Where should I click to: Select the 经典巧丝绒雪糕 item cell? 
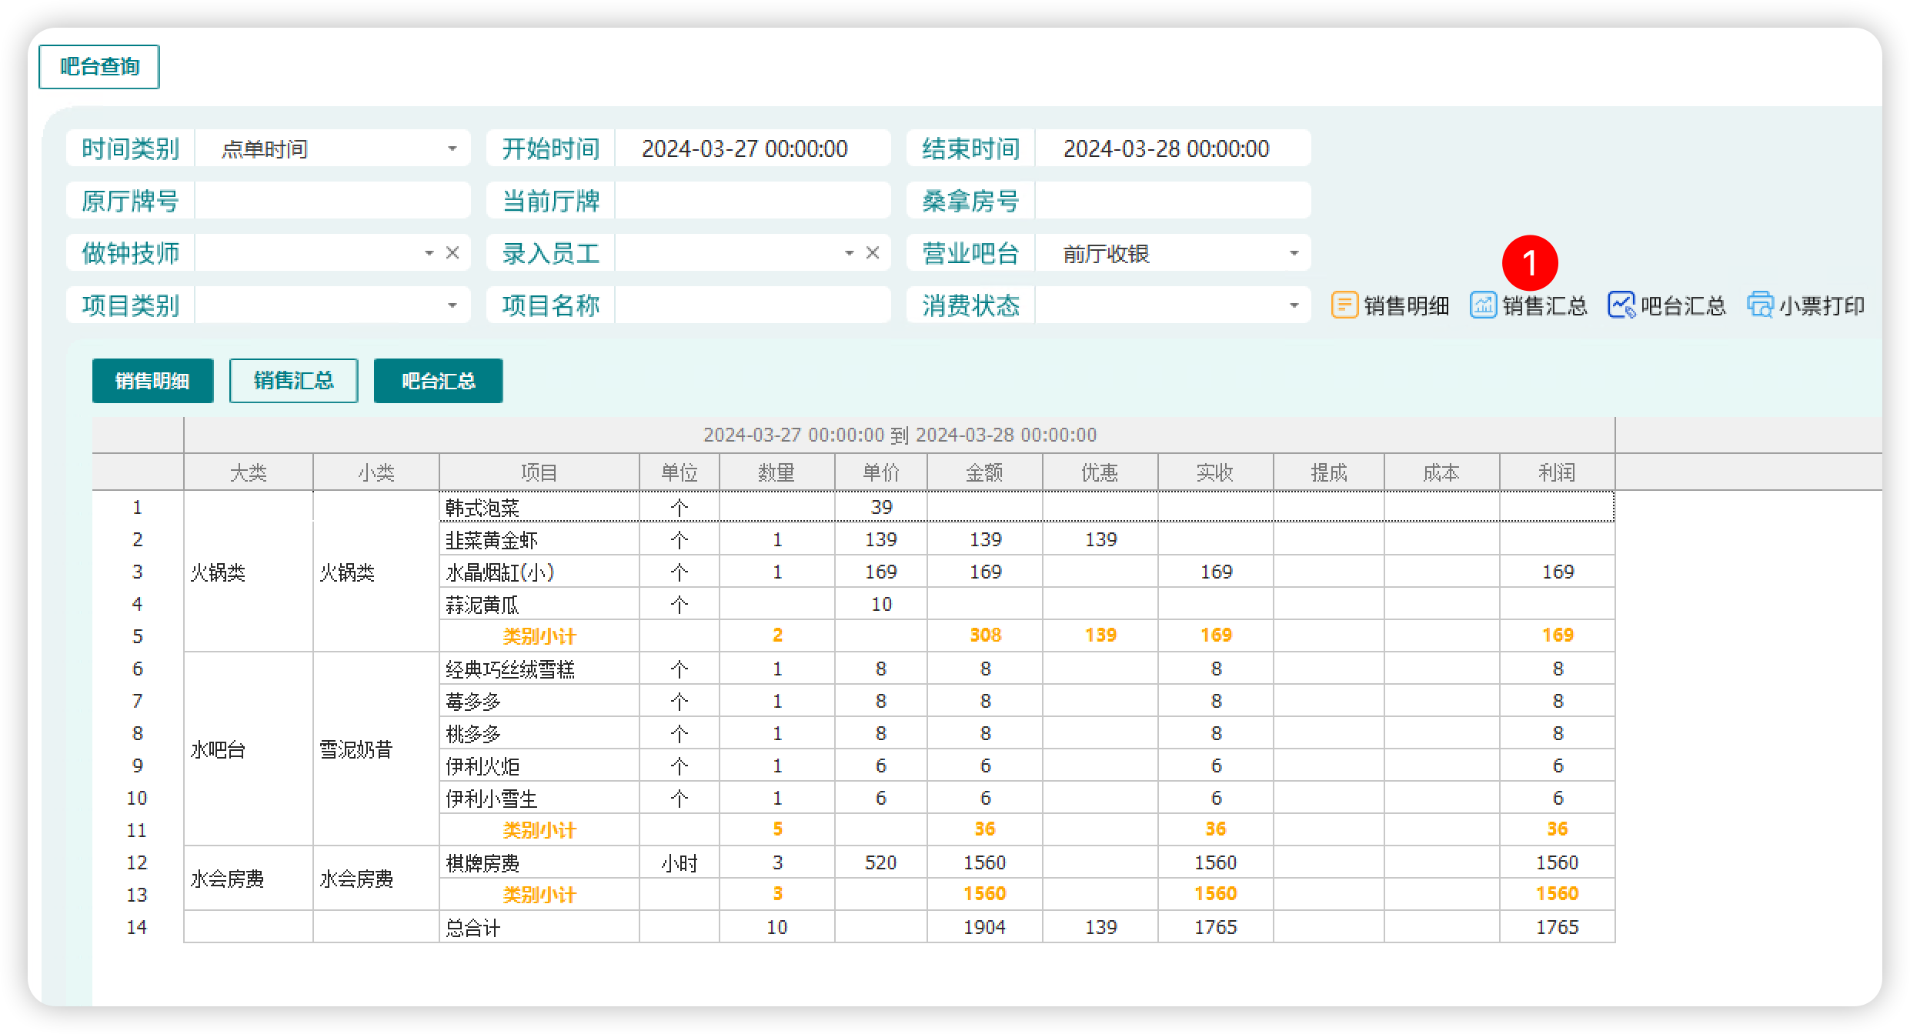pyautogui.click(x=539, y=669)
